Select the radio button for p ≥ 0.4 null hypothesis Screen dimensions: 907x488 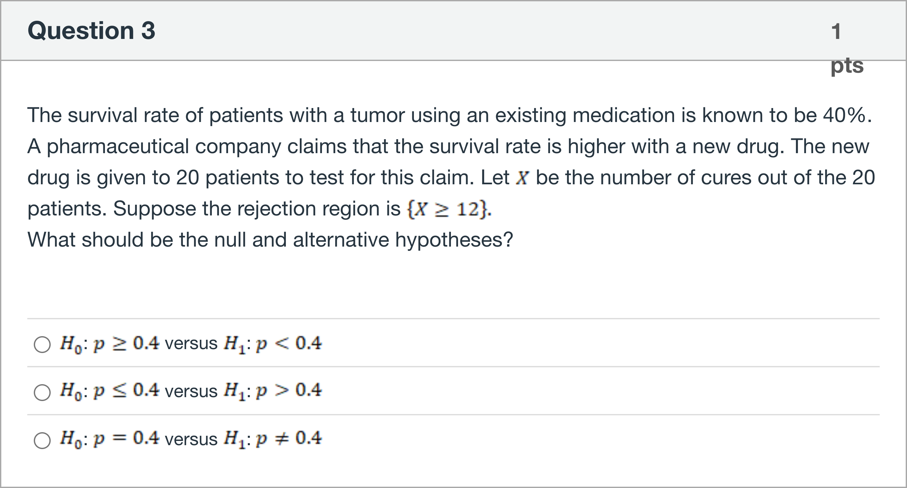42,344
